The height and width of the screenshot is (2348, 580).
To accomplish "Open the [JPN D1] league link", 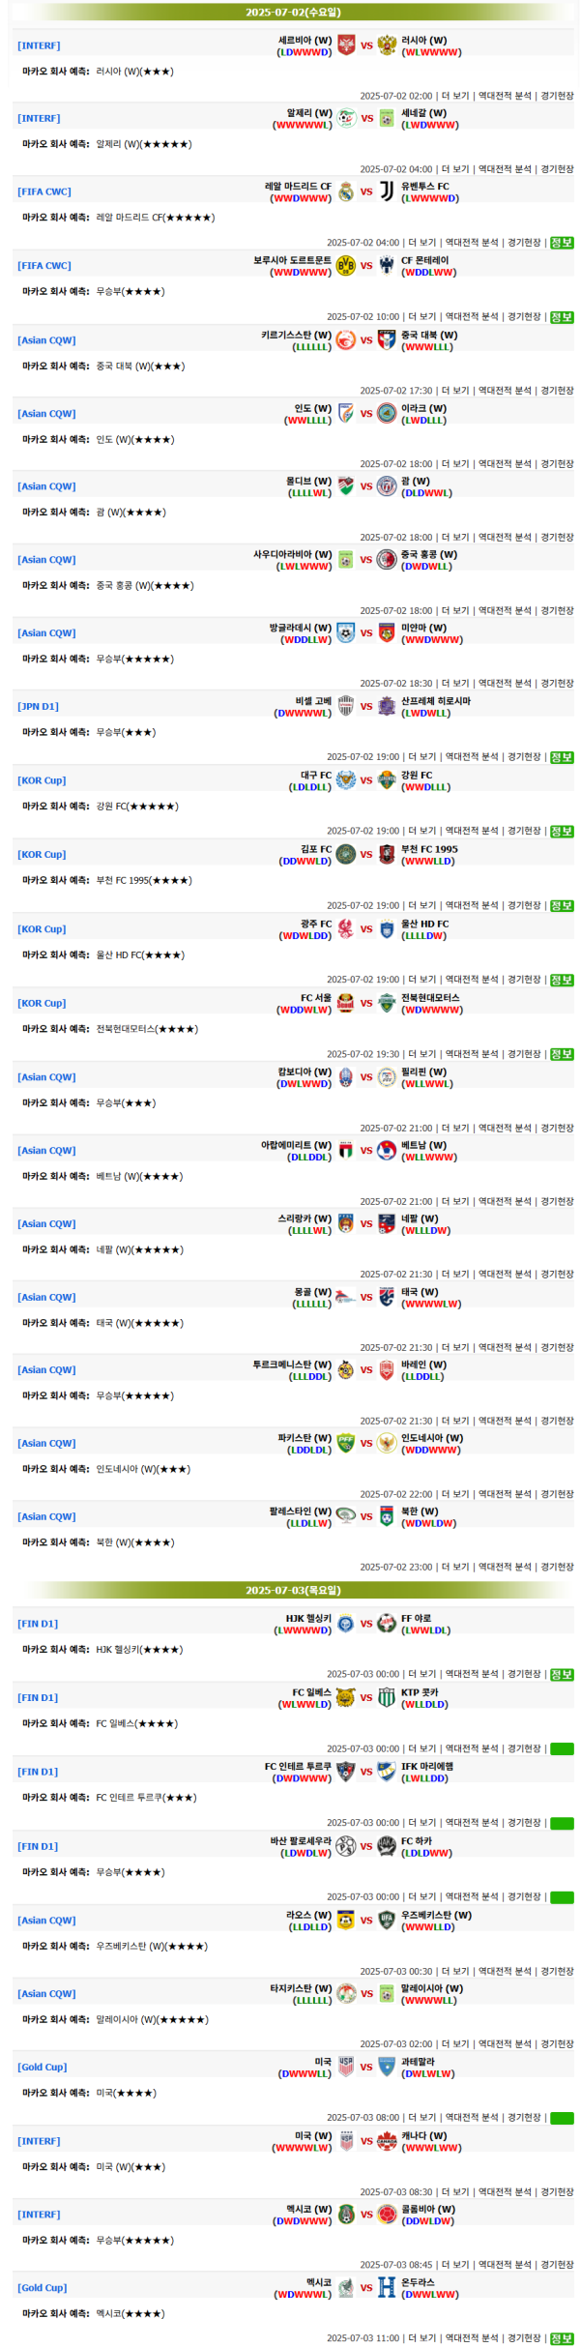I will pos(39,707).
